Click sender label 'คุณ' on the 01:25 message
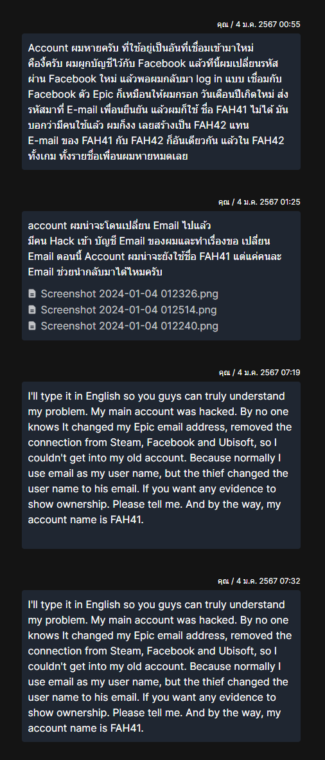 (223, 201)
